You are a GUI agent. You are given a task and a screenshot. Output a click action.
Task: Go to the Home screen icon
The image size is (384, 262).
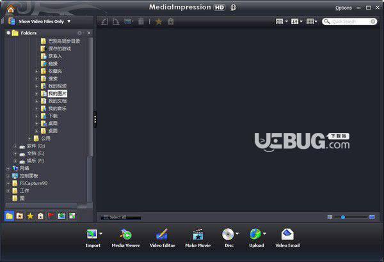10,9
